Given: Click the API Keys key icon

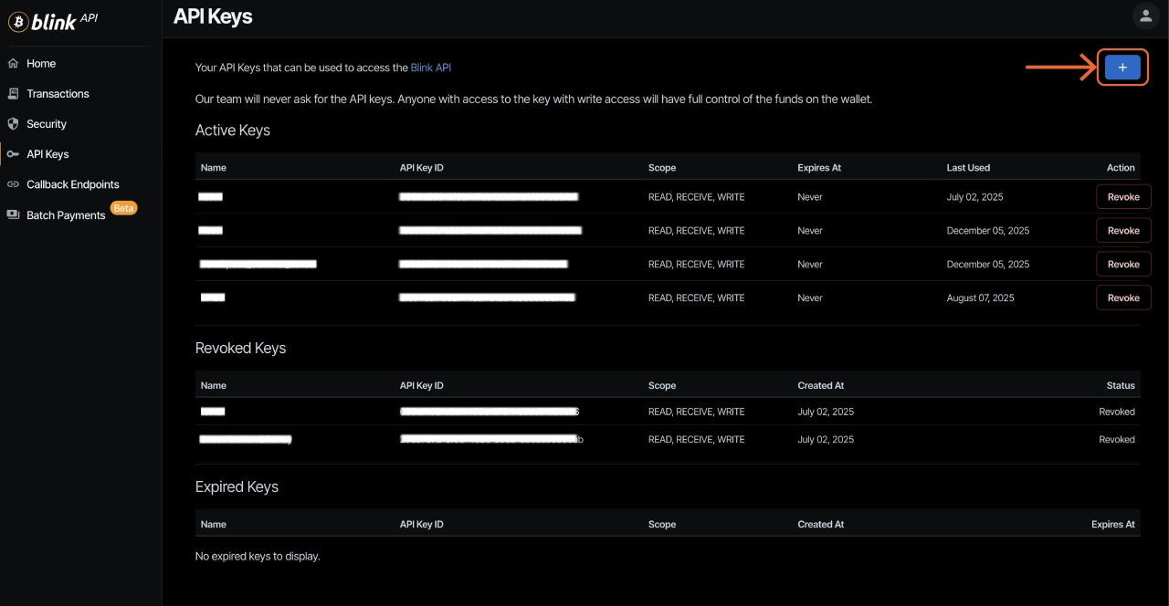Looking at the screenshot, I should 13,154.
